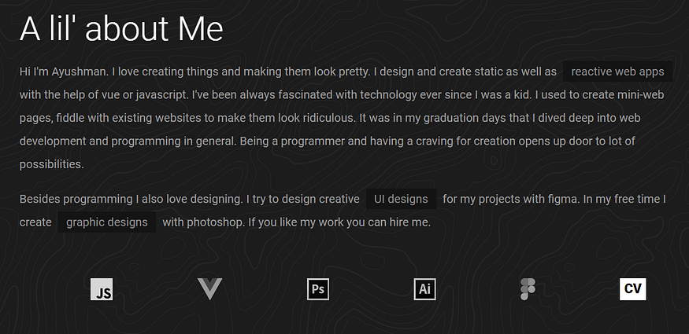Click the name 'Ayushman' in the intro
Viewport: 689px width, 334px height.
tap(79, 72)
